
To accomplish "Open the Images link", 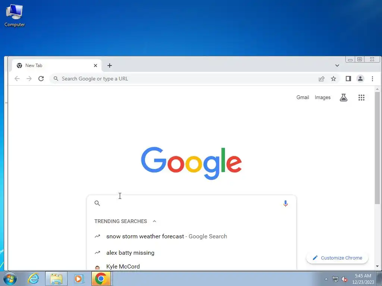I will click(x=323, y=97).
